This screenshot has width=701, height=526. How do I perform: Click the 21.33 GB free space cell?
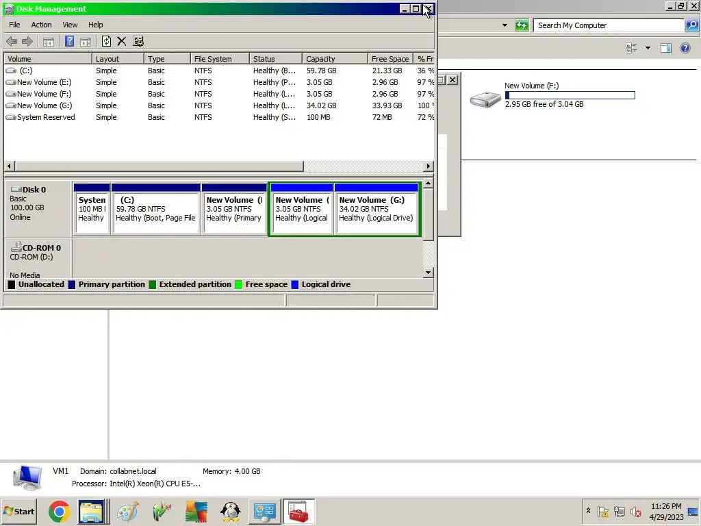(x=387, y=71)
